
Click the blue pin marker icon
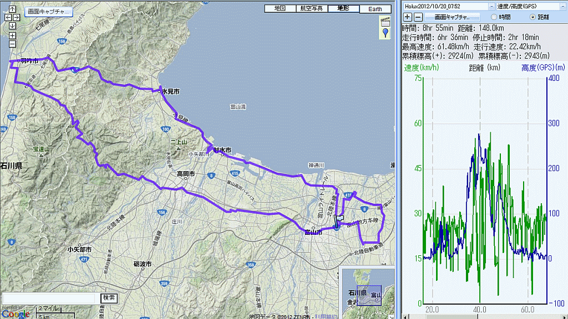tap(386, 33)
